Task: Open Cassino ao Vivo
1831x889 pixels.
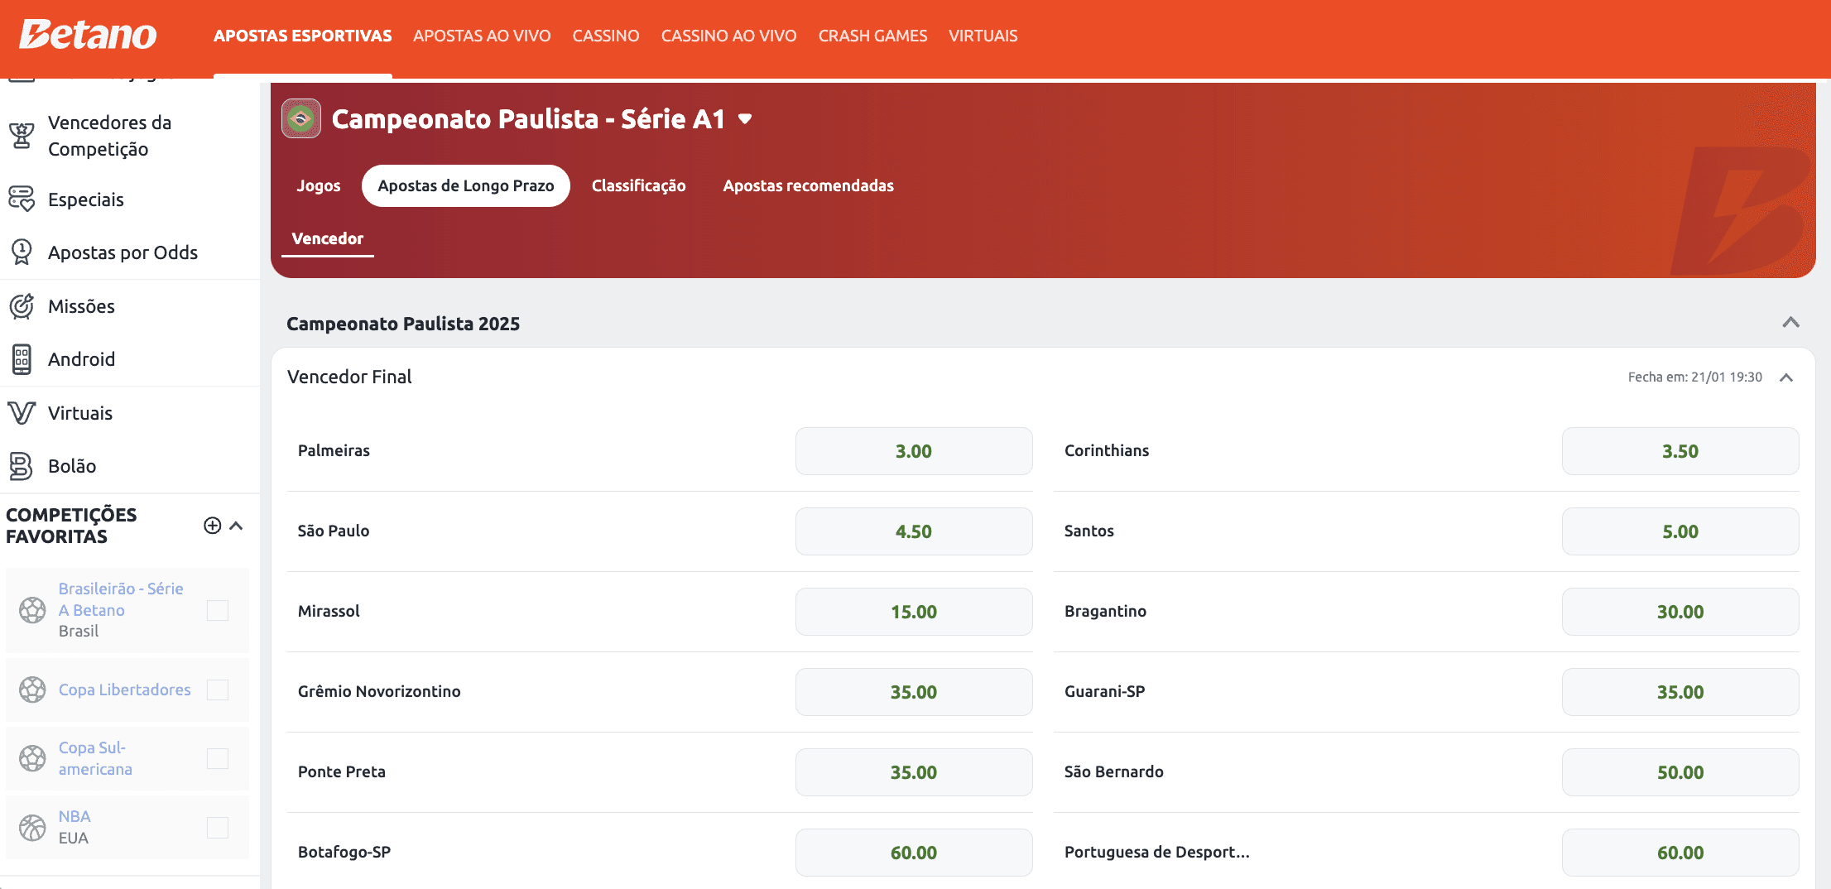Action: point(728,36)
